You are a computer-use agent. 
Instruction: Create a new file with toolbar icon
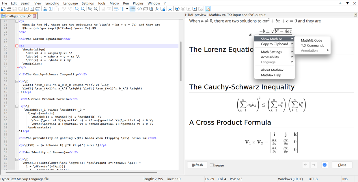coord(3,9)
